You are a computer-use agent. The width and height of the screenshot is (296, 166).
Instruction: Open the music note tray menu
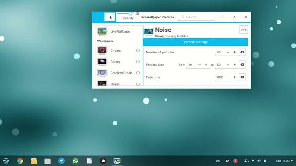coord(247,161)
